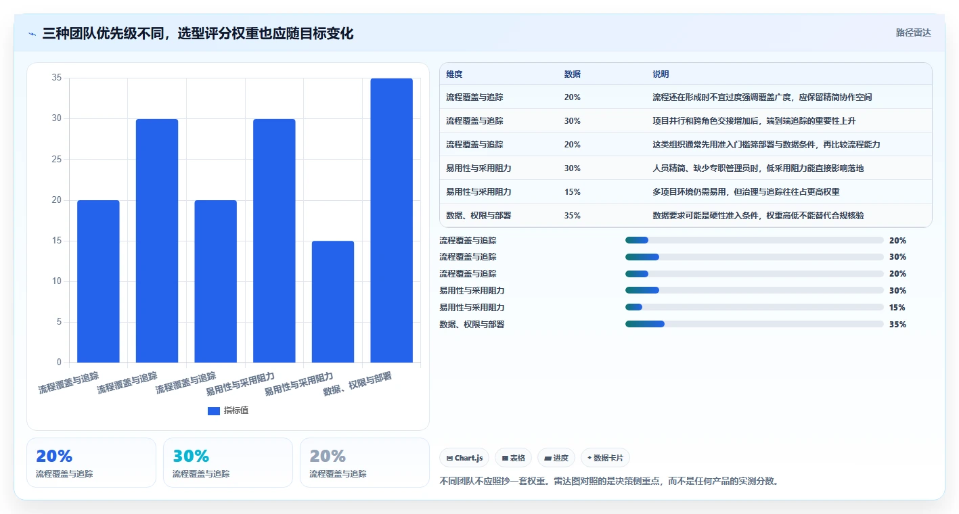This screenshot has width=959, height=514.
Task: Click the 35% cell in the table
Action: (x=572, y=216)
